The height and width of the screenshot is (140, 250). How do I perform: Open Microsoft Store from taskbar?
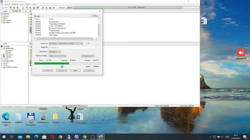tap(44, 136)
